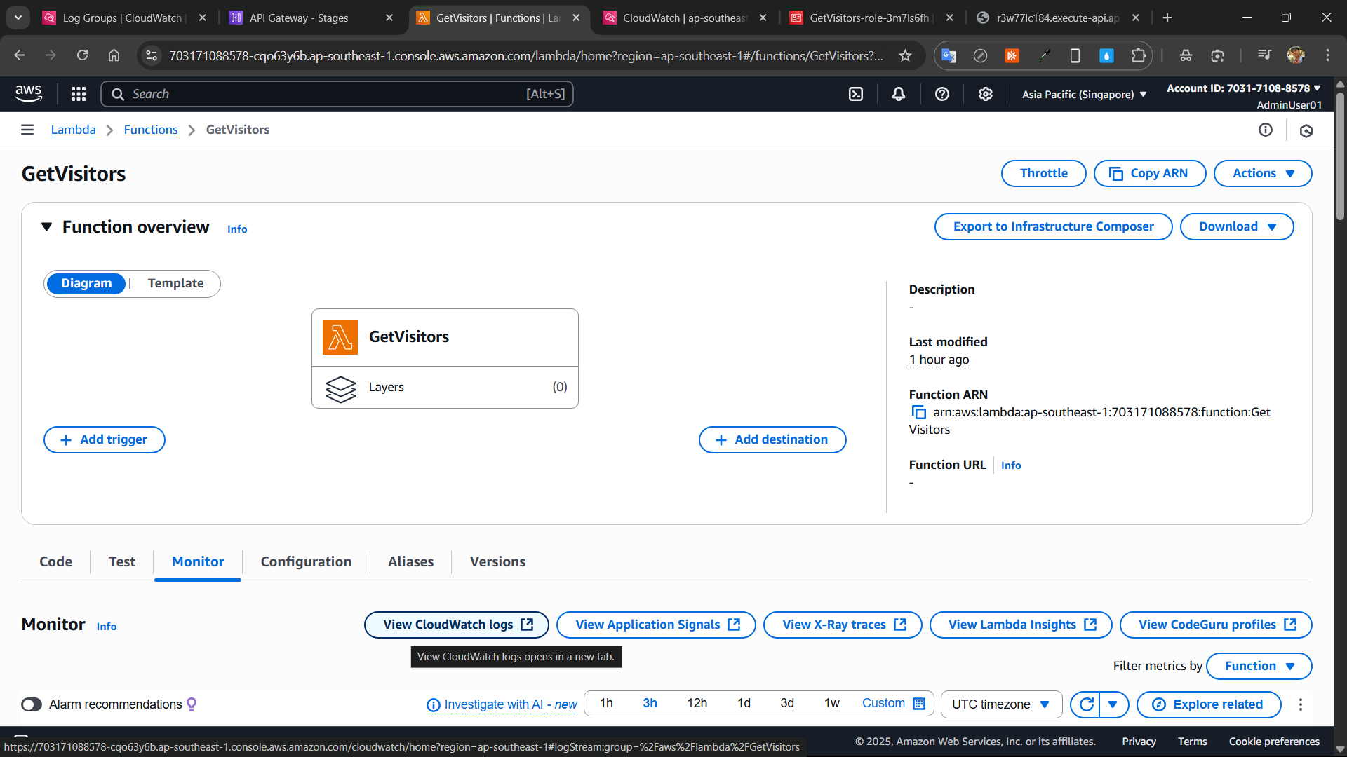Copy the Function ARN using copy icon
The image size is (1347, 757).
click(918, 412)
